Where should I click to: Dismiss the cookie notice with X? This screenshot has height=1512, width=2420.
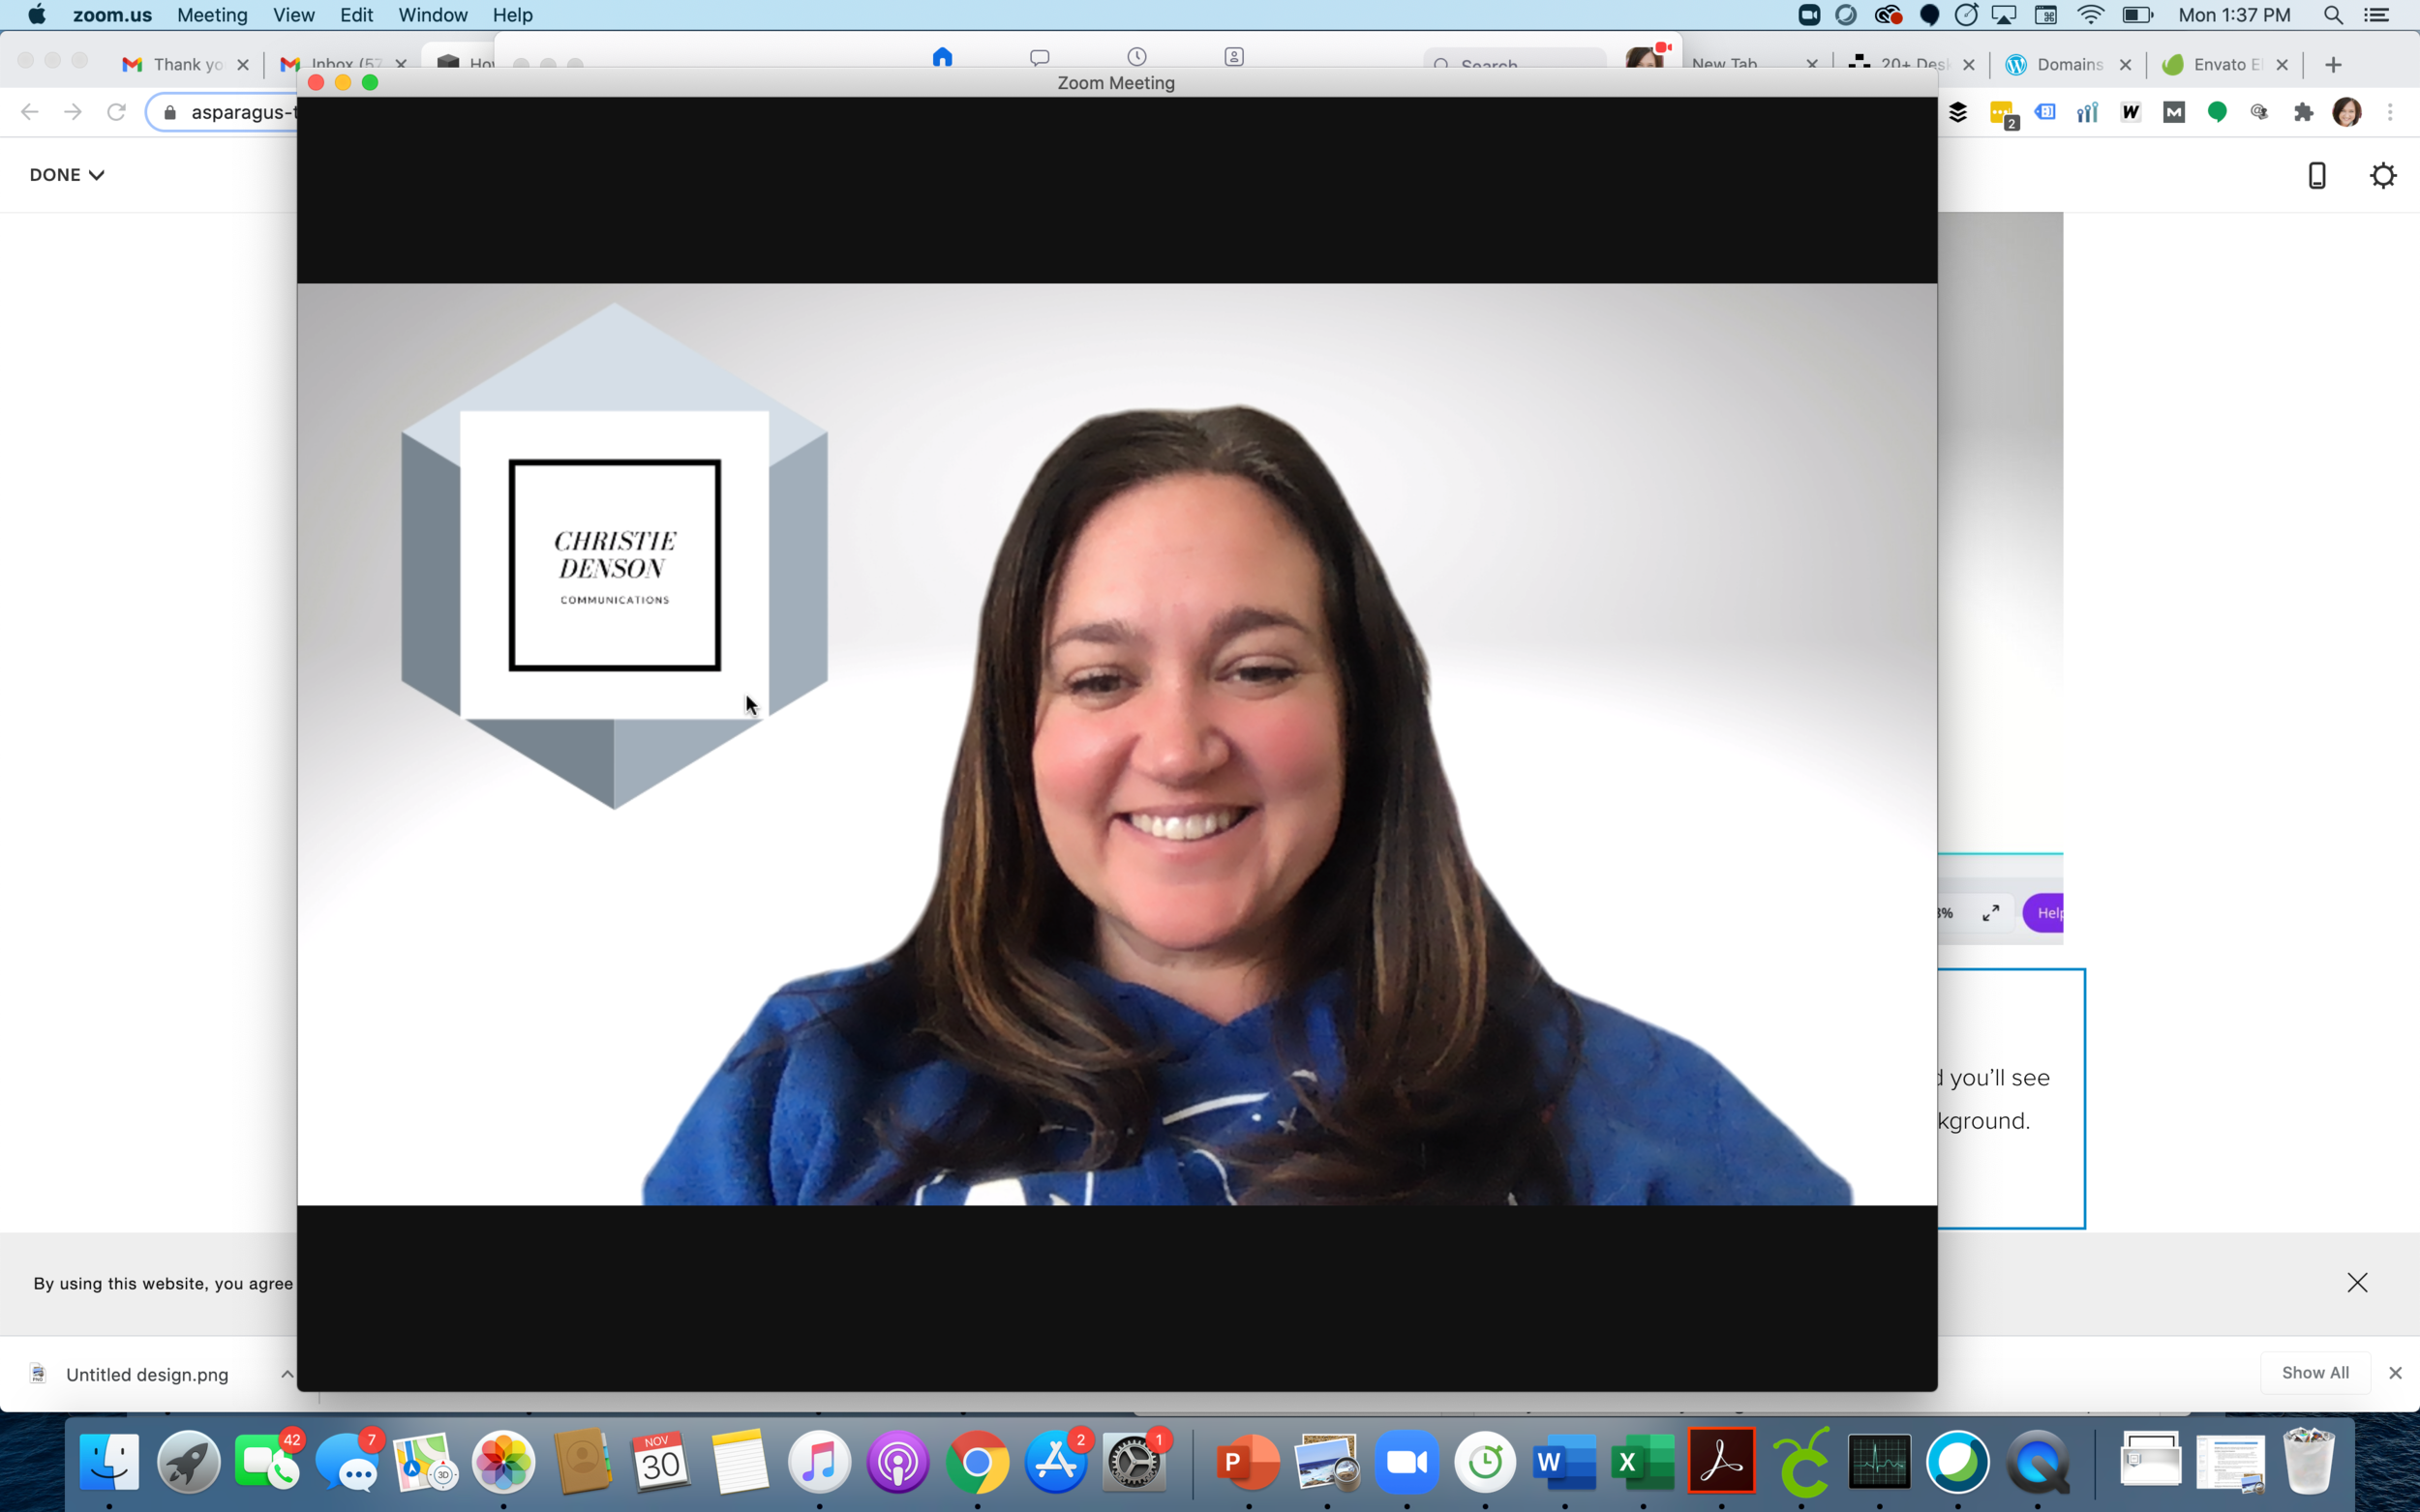(x=2357, y=1282)
